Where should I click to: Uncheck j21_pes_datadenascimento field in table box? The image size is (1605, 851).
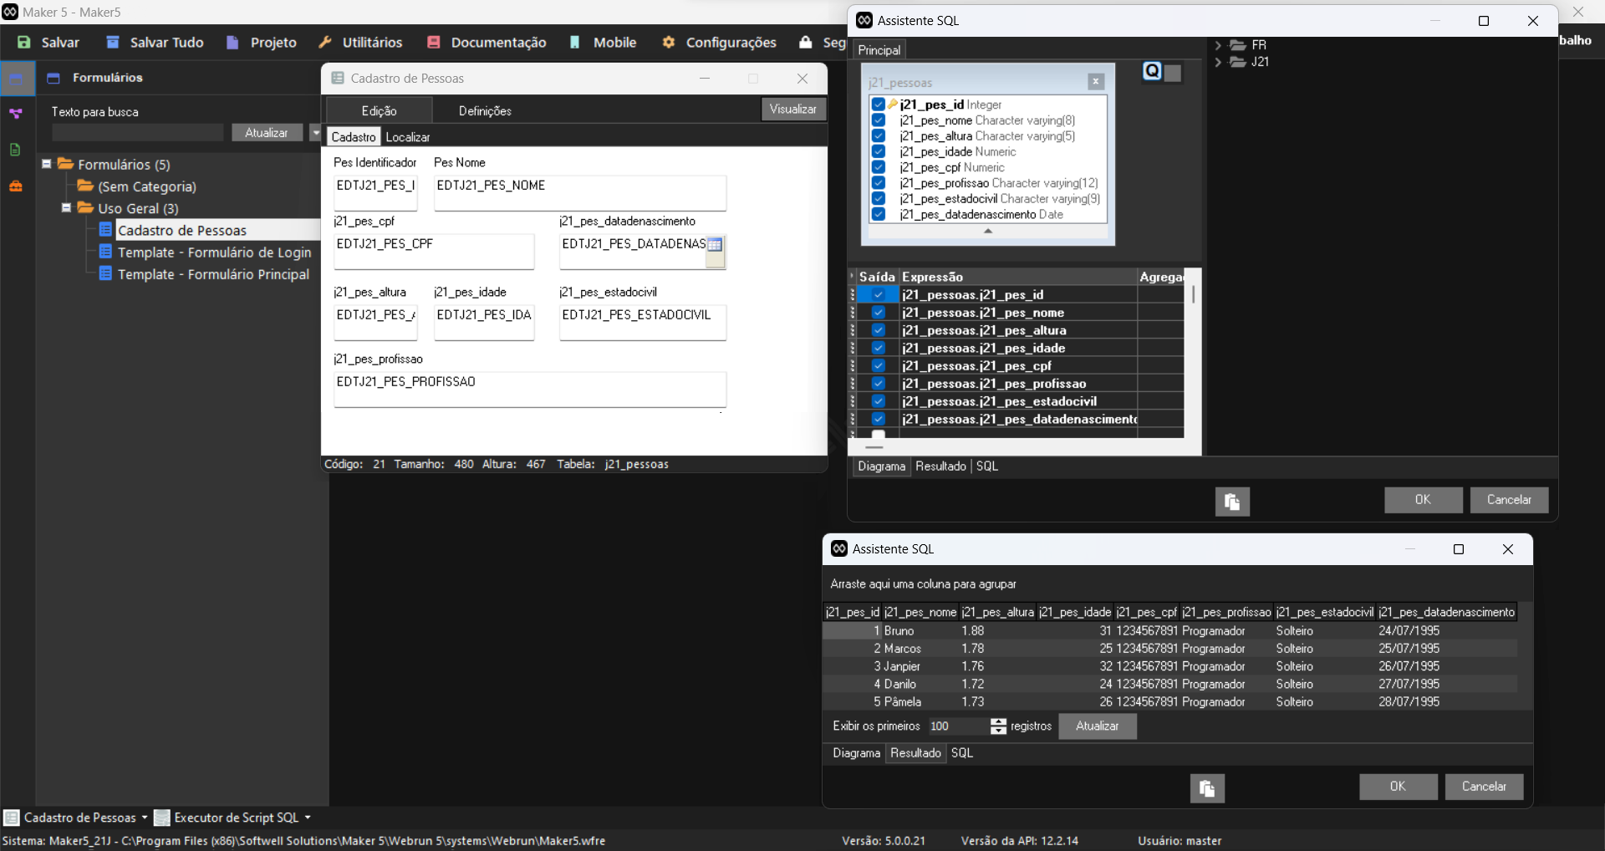(879, 215)
